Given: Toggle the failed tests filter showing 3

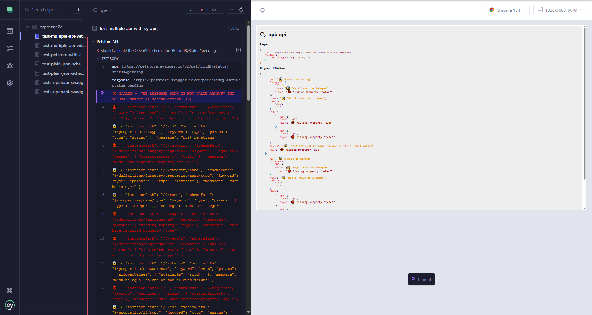Looking at the screenshot, I should pyautogui.click(x=204, y=10).
